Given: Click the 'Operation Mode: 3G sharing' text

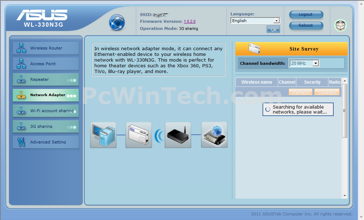Looking at the screenshot, I should [169, 28].
